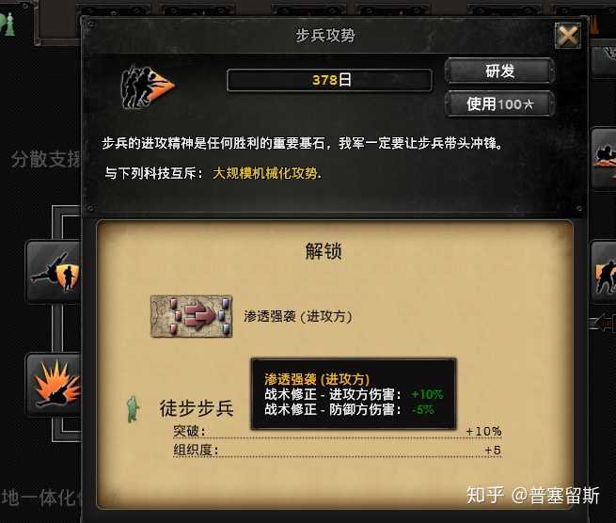This screenshot has height=523, width=616.
Task: Click the infantry offensive doctrine icon
Action: [x=147, y=87]
